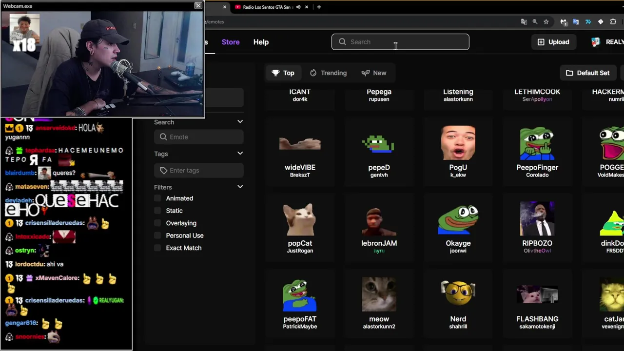Select the New sorting tab
This screenshot has width=624, height=351.
click(374, 73)
